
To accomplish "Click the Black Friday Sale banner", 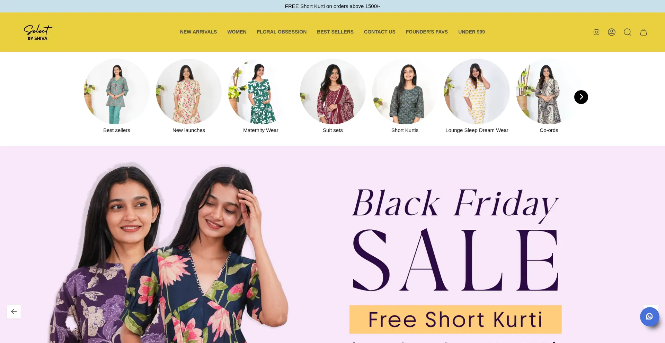I will tap(332, 244).
